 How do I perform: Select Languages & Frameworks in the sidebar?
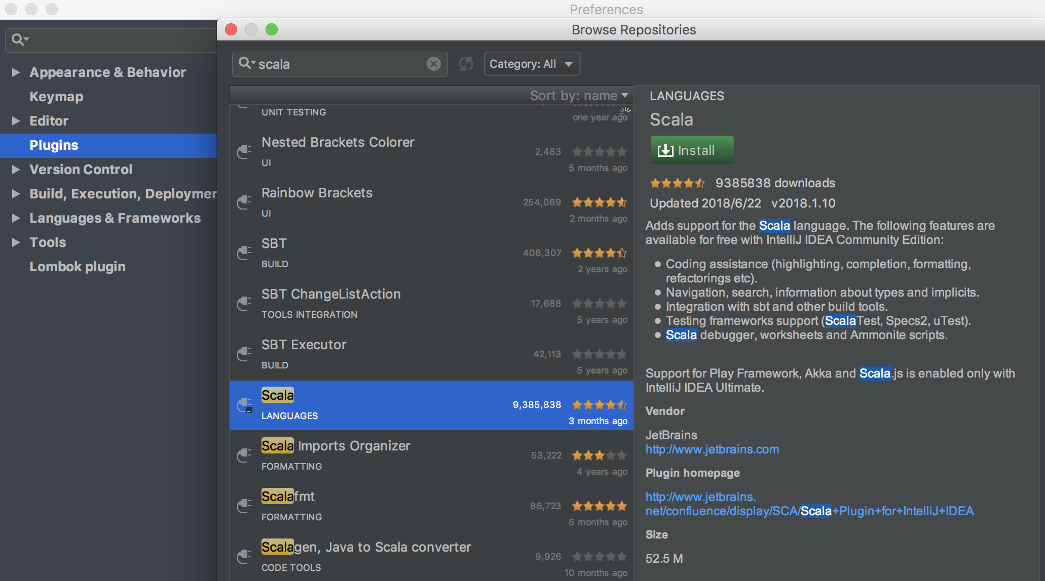pos(115,218)
